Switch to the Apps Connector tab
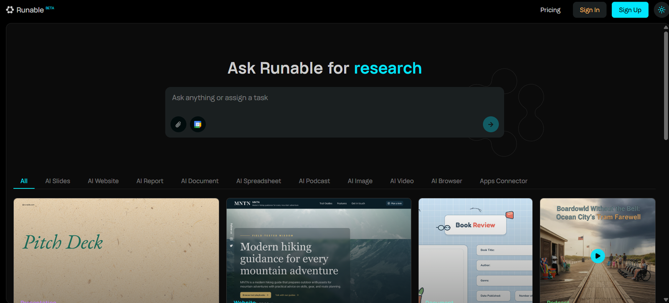This screenshot has height=303, width=669. pyautogui.click(x=503, y=181)
